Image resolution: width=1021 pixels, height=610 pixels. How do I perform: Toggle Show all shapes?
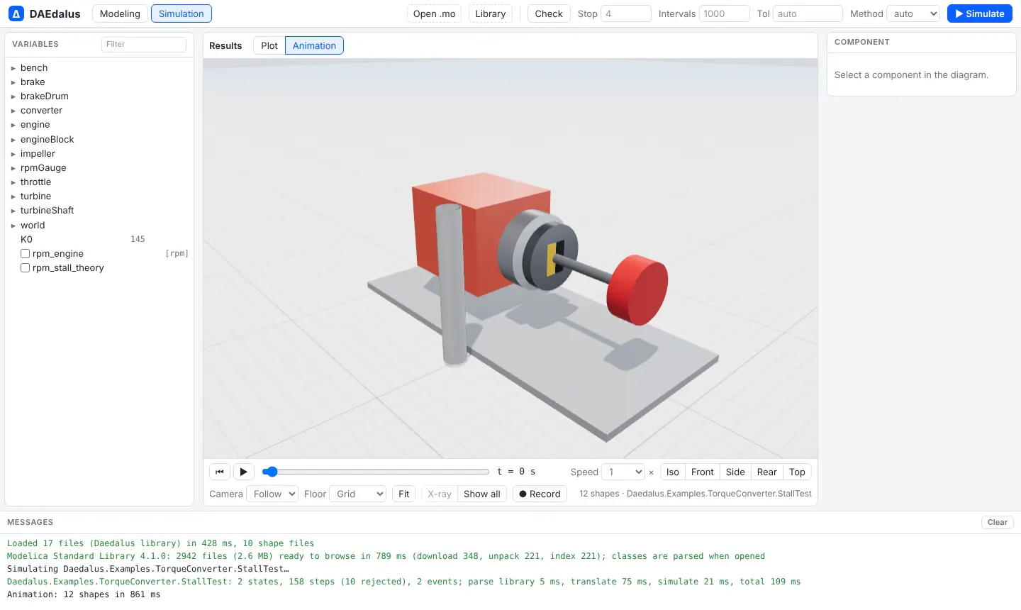482,494
